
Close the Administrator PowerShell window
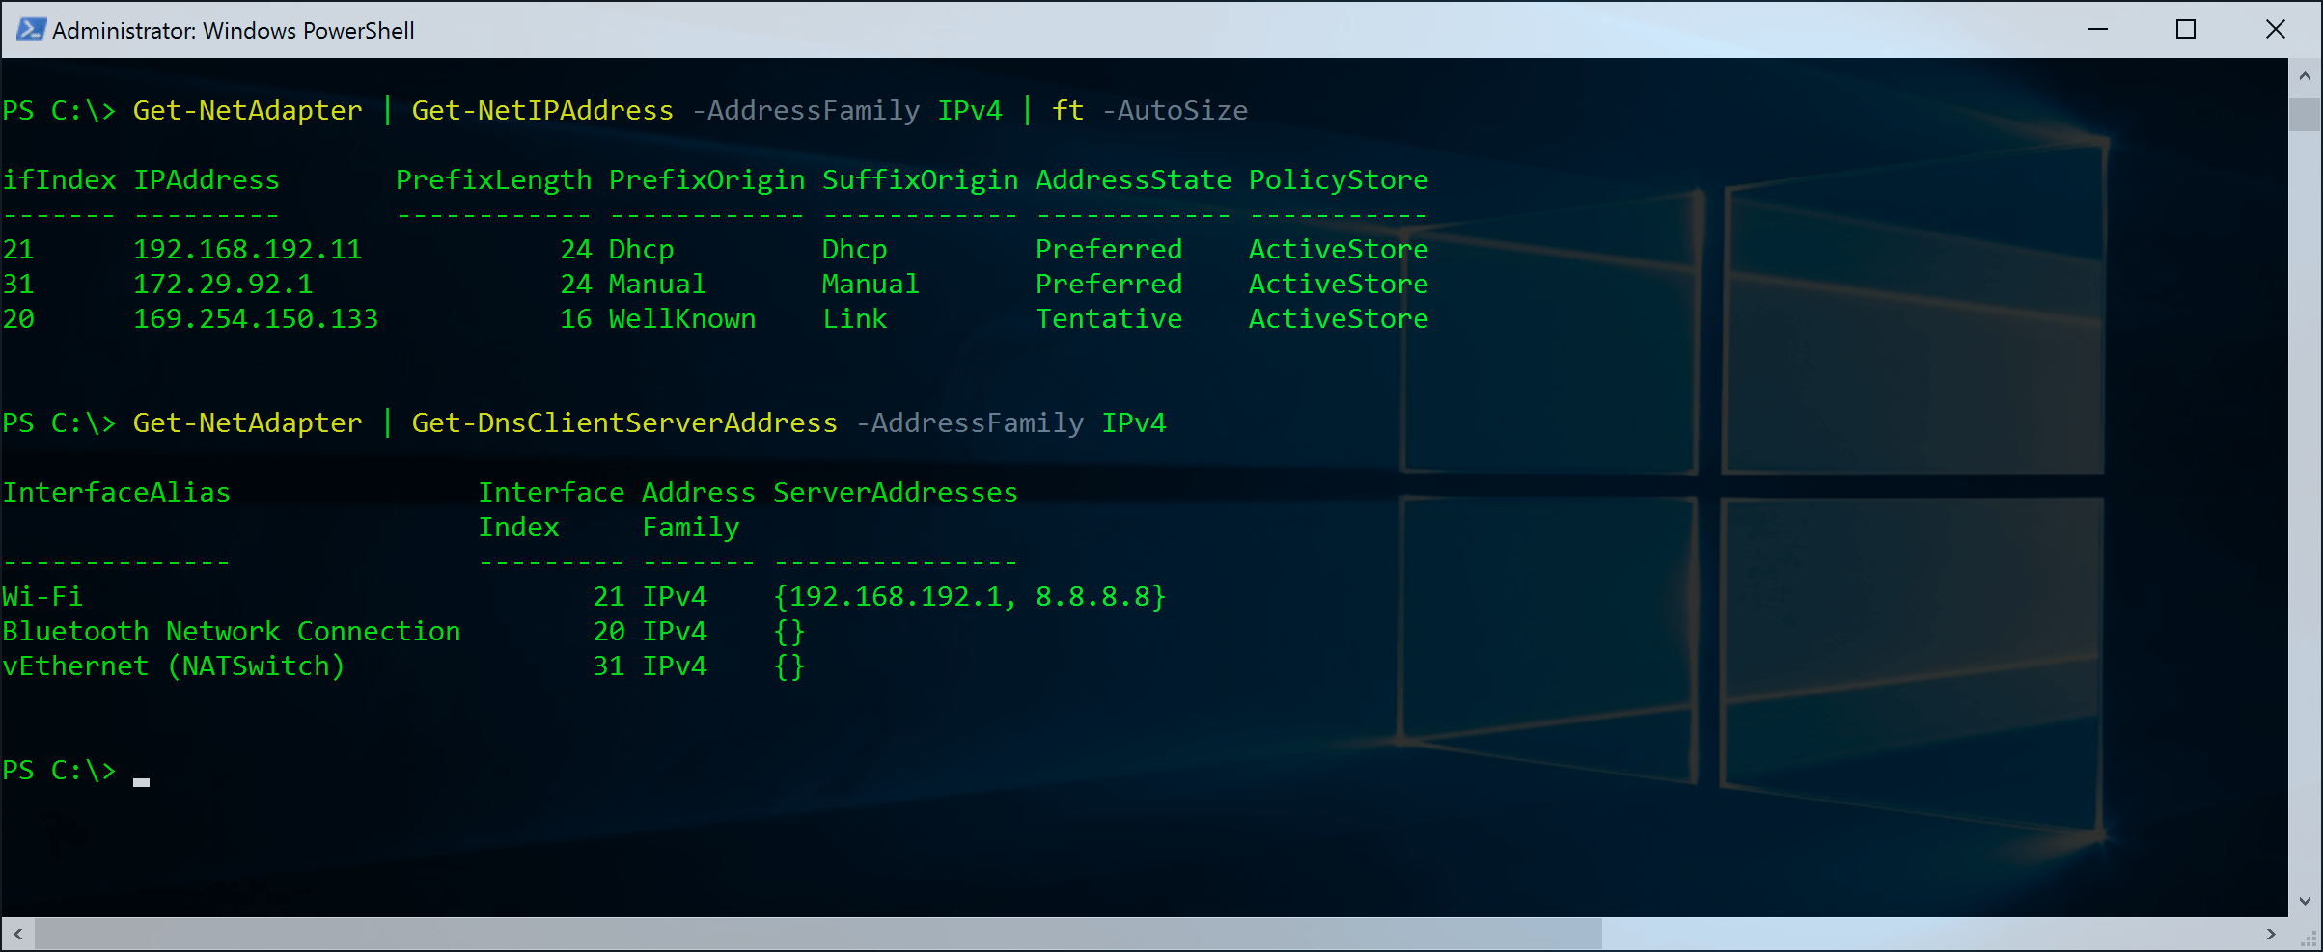pos(2275,29)
